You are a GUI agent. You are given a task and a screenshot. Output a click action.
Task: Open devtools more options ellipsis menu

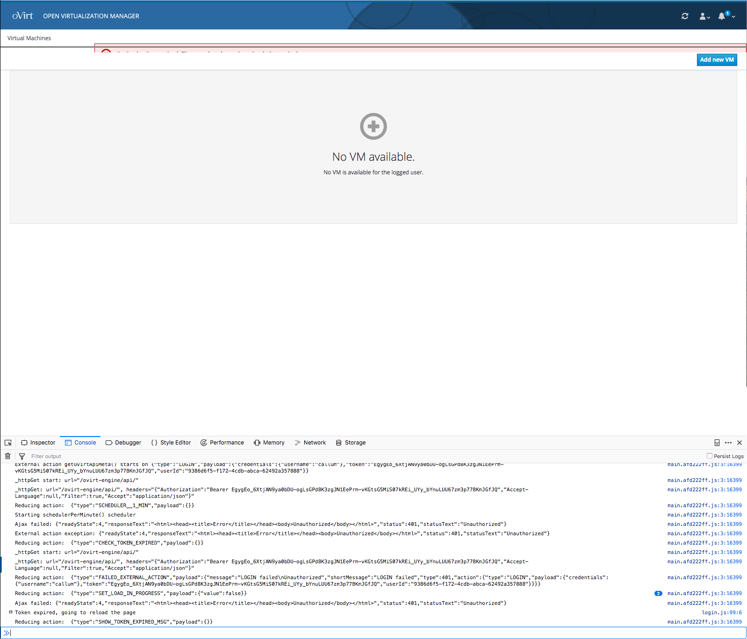click(x=728, y=443)
